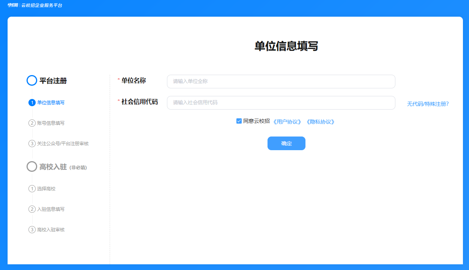Viewport: 469px width, 270px height.
Task: Select the 入驻信息填写 step label
Action: (51, 209)
